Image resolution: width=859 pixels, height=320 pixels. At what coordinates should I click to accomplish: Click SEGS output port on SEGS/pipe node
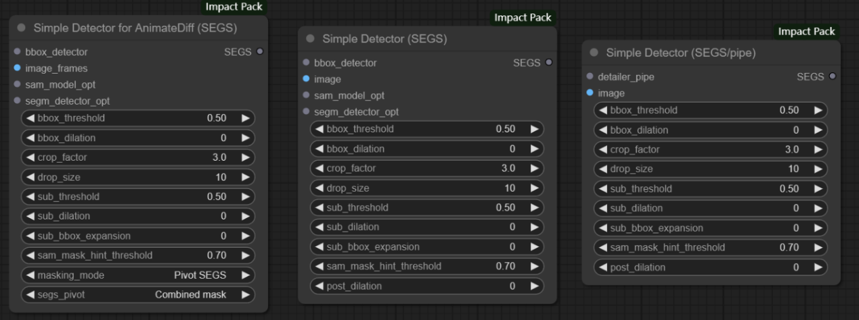832,77
